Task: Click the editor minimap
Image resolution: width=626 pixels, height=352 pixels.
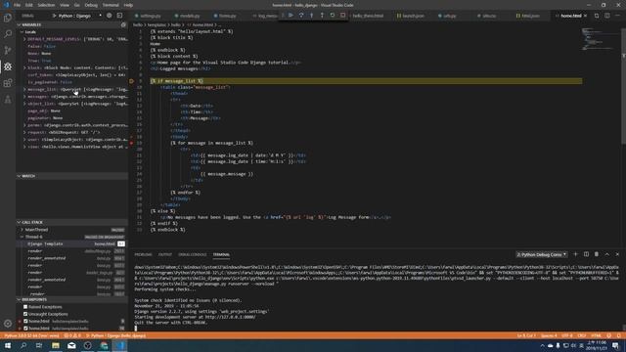Action: click(x=601, y=39)
